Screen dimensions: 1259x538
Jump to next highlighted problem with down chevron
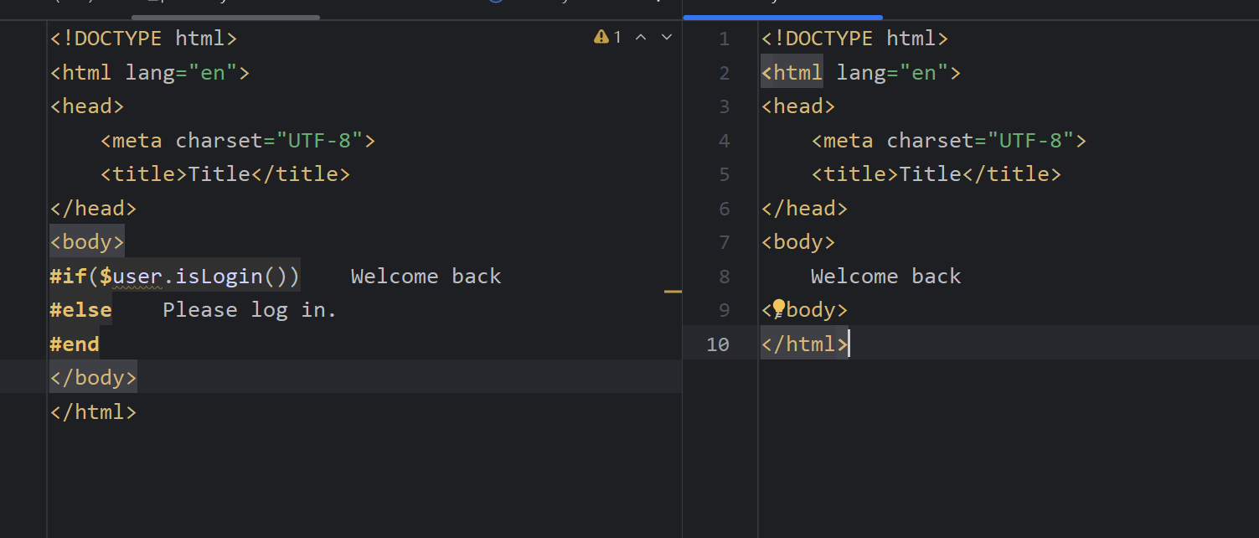(667, 37)
